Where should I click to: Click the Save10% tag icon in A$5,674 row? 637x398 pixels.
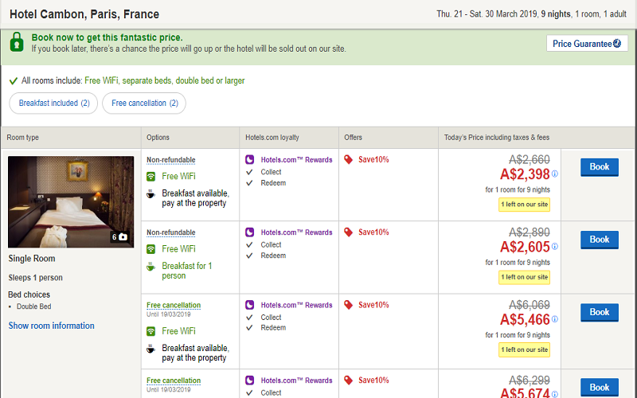[348, 380]
